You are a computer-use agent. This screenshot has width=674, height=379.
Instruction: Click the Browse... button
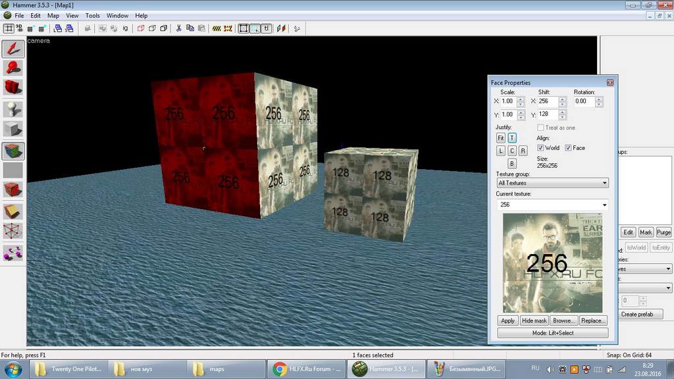(564, 320)
